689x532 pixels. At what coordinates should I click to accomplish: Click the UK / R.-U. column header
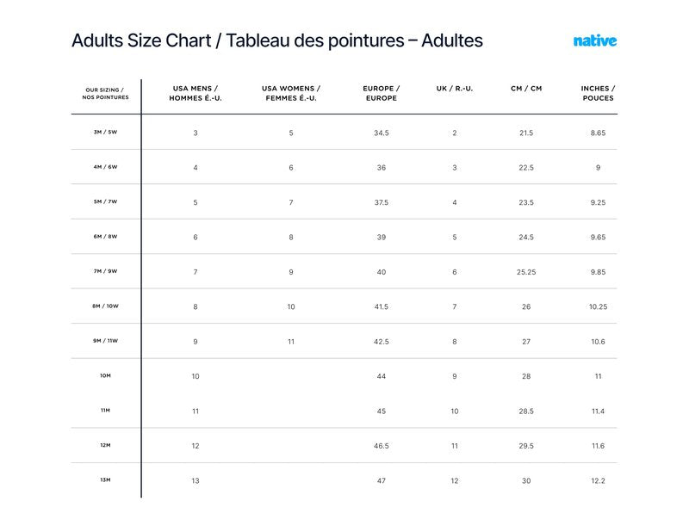pyautogui.click(x=455, y=89)
